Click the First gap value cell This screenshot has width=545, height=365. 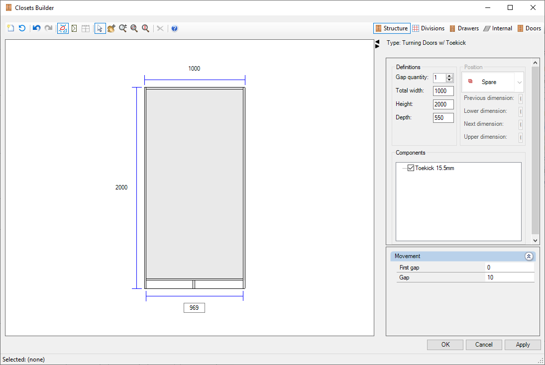[509, 268]
